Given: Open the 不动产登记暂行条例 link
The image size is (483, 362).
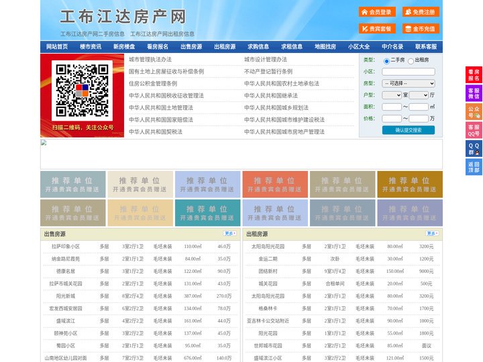Looking at the screenshot, I should (268, 72).
